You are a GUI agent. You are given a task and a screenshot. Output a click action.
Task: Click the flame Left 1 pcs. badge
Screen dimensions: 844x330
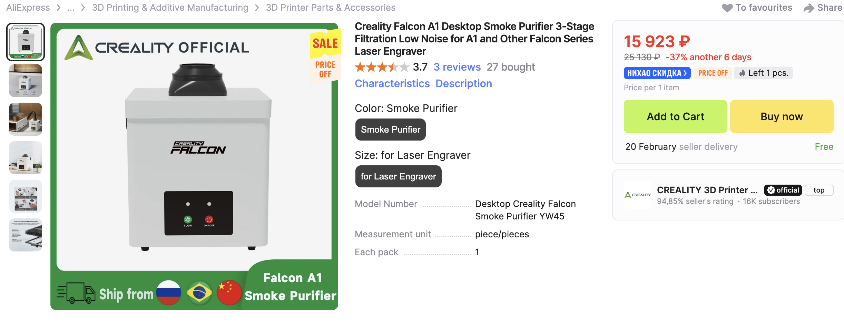pyautogui.click(x=763, y=73)
